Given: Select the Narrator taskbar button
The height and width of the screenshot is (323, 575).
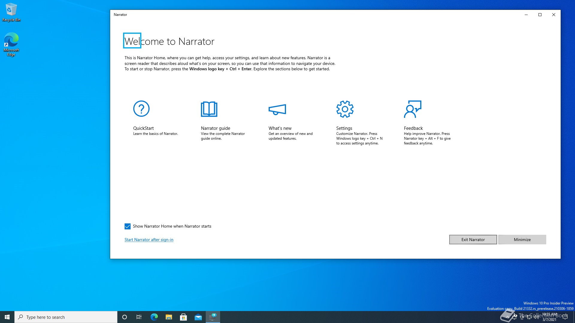Looking at the screenshot, I should 213,317.
